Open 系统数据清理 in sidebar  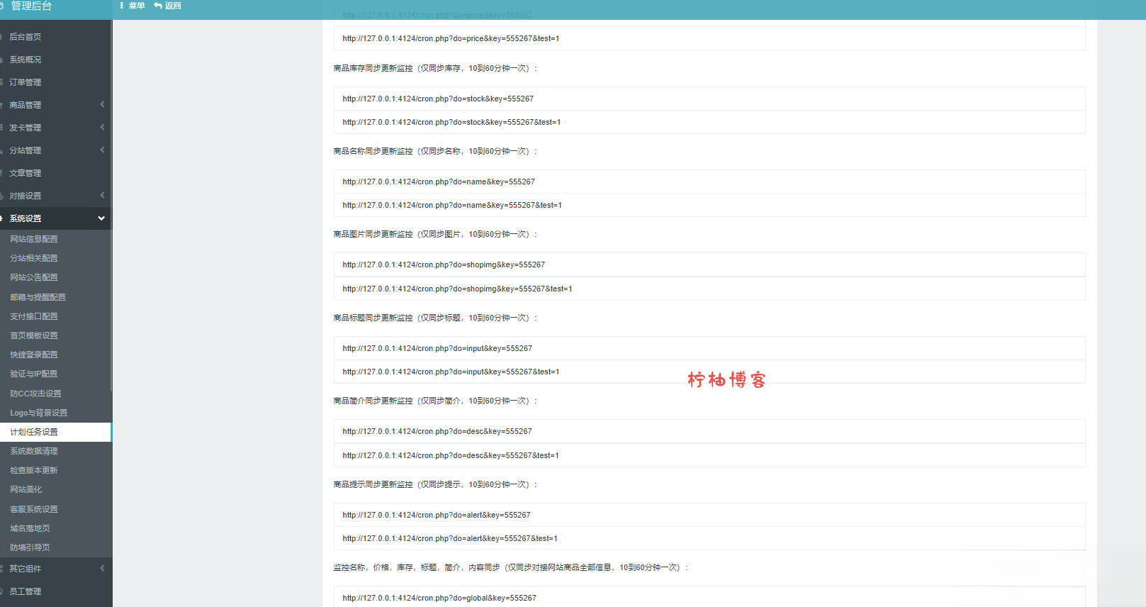point(34,451)
